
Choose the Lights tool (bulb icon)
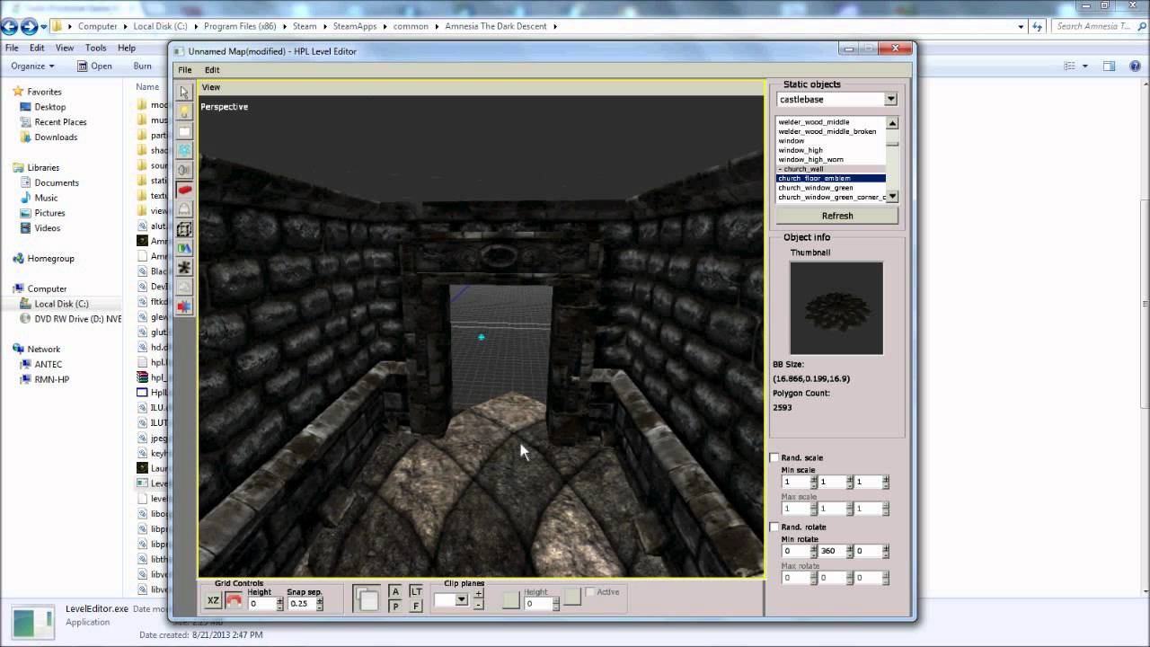(x=184, y=111)
